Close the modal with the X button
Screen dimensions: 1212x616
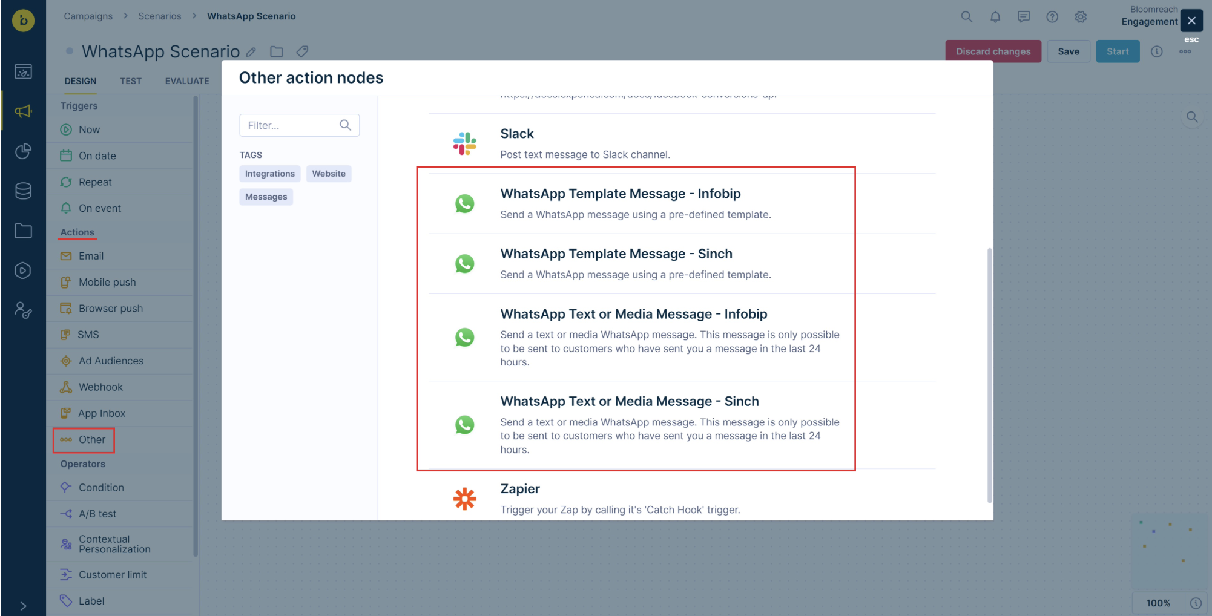pos(1191,21)
